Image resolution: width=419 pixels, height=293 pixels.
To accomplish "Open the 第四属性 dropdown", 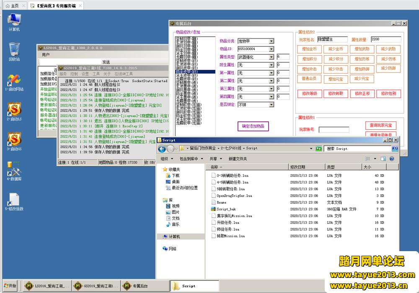I will 272,97.
